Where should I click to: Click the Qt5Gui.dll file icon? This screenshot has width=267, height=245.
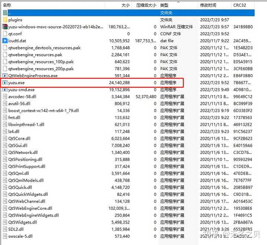point(5,145)
